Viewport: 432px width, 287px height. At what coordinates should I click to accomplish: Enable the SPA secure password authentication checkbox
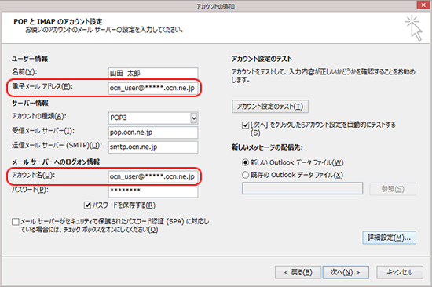16,221
